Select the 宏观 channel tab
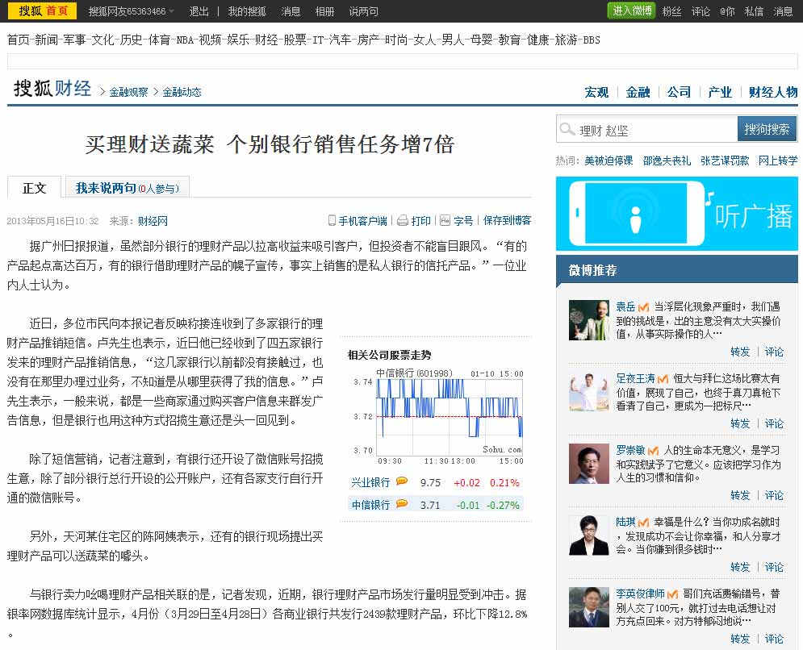Screen dimensions: 803x650 coord(596,92)
